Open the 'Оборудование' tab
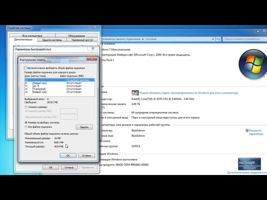The width and height of the screenshot is (267, 200). [x=76, y=36]
